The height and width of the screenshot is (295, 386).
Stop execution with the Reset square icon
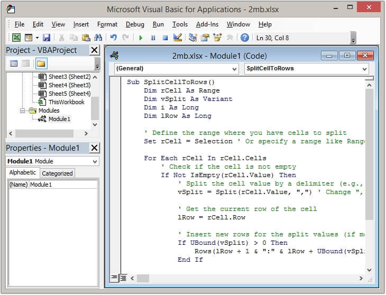pyautogui.click(x=165, y=38)
